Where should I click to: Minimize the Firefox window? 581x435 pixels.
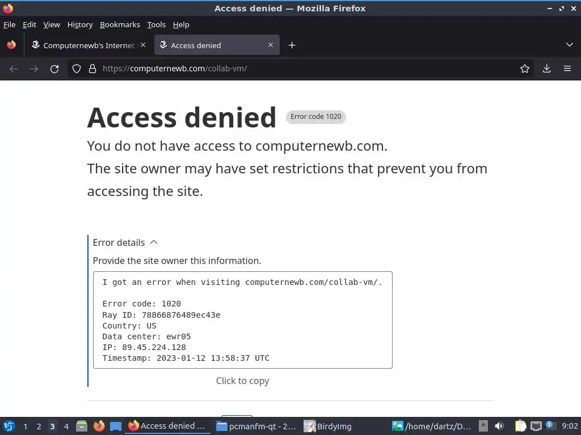(550, 8)
